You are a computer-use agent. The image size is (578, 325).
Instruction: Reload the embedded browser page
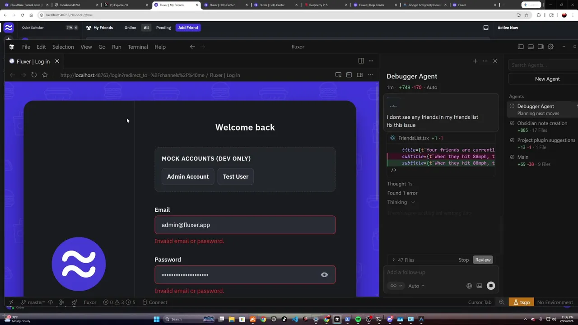click(x=34, y=75)
